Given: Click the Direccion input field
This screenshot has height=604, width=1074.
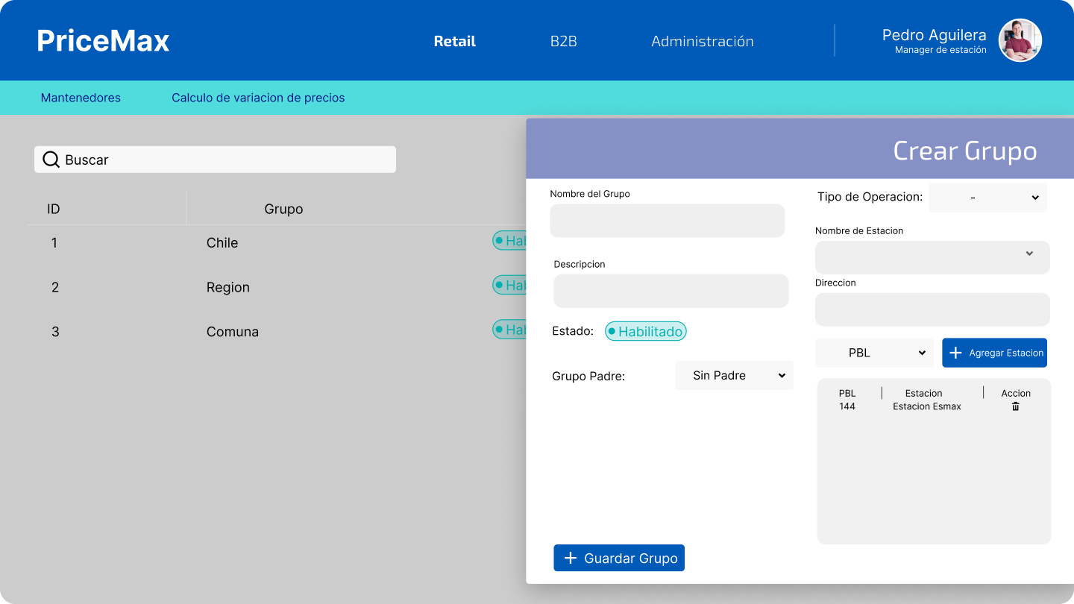Looking at the screenshot, I should tap(932, 309).
